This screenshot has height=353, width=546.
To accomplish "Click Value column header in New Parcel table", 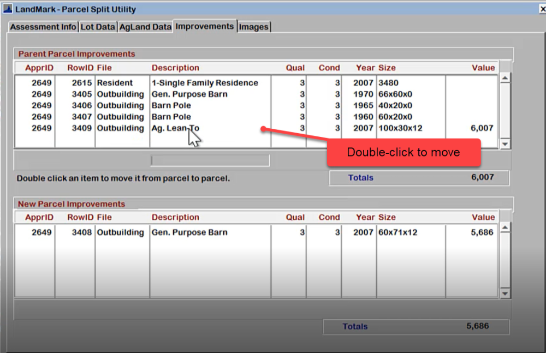I will point(483,217).
